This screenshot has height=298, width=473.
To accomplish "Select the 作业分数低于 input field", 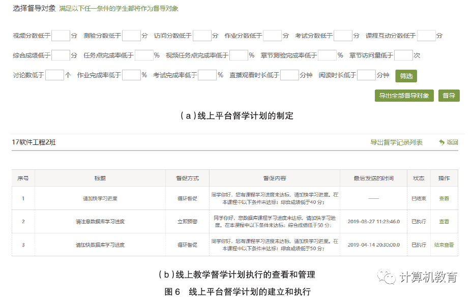I will 272,36.
